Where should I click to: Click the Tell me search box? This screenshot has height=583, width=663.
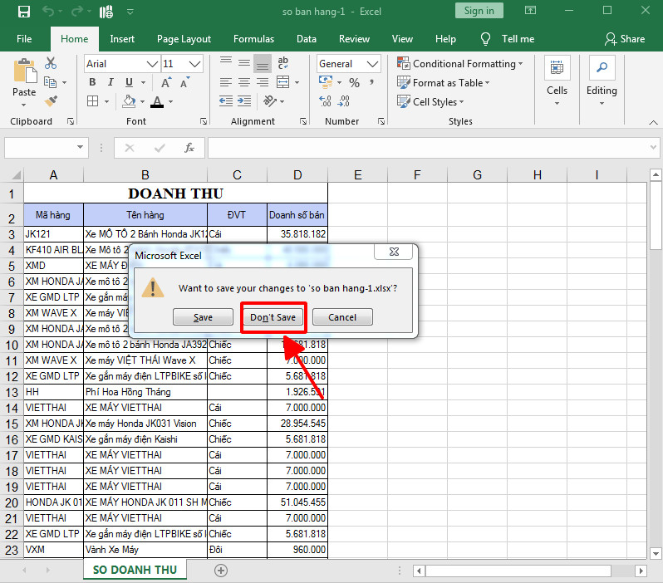[508, 39]
